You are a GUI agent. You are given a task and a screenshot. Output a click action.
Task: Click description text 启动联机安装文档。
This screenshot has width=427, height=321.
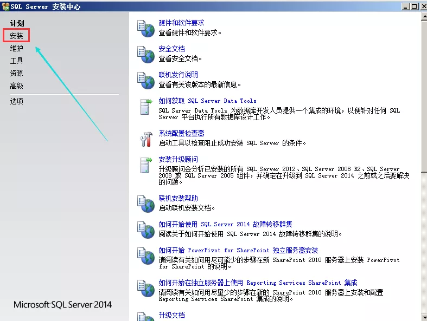click(x=187, y=208)
